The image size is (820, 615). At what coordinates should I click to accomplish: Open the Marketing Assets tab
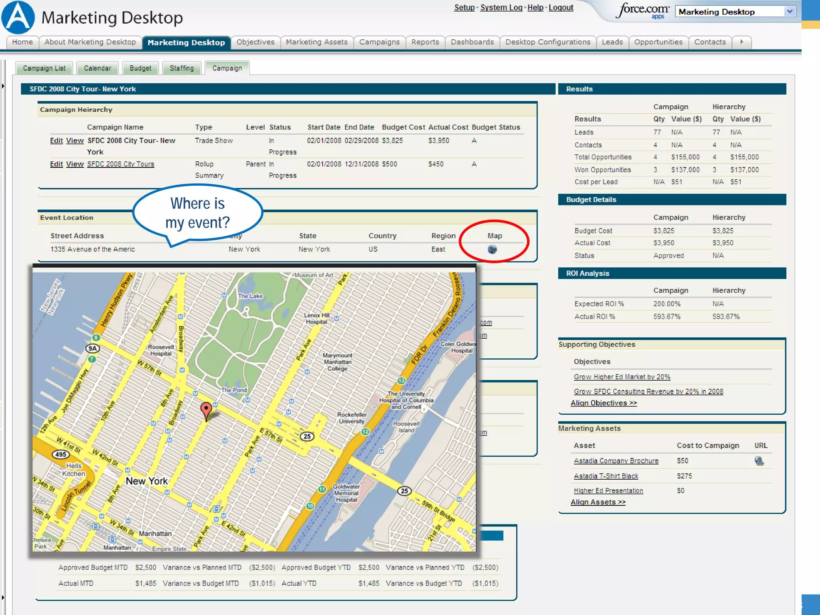click(317, 42)
